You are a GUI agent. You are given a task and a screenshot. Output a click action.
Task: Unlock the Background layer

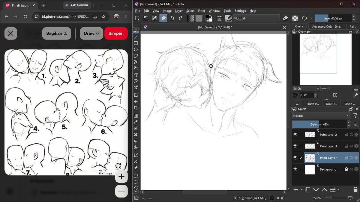(x=346, y=169)
